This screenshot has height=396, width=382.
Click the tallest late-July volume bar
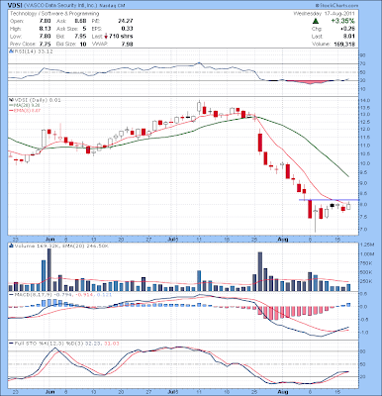coord(259,271)
